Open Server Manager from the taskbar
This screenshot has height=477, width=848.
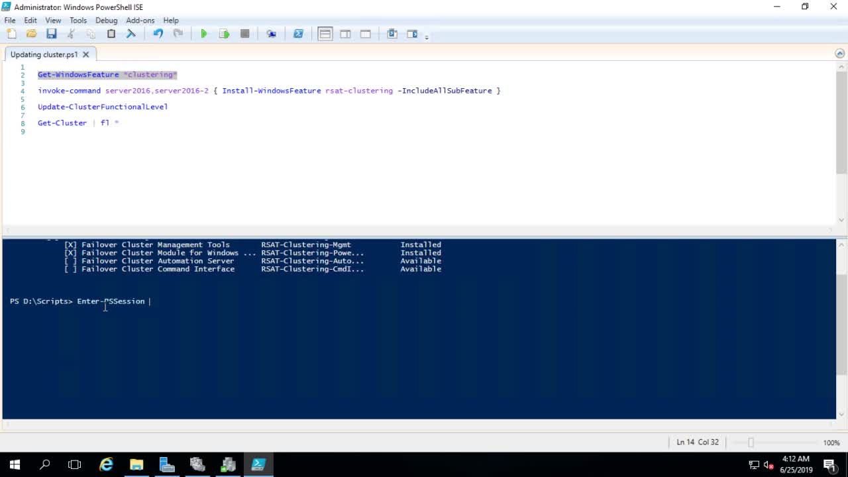tap(167, 464)
